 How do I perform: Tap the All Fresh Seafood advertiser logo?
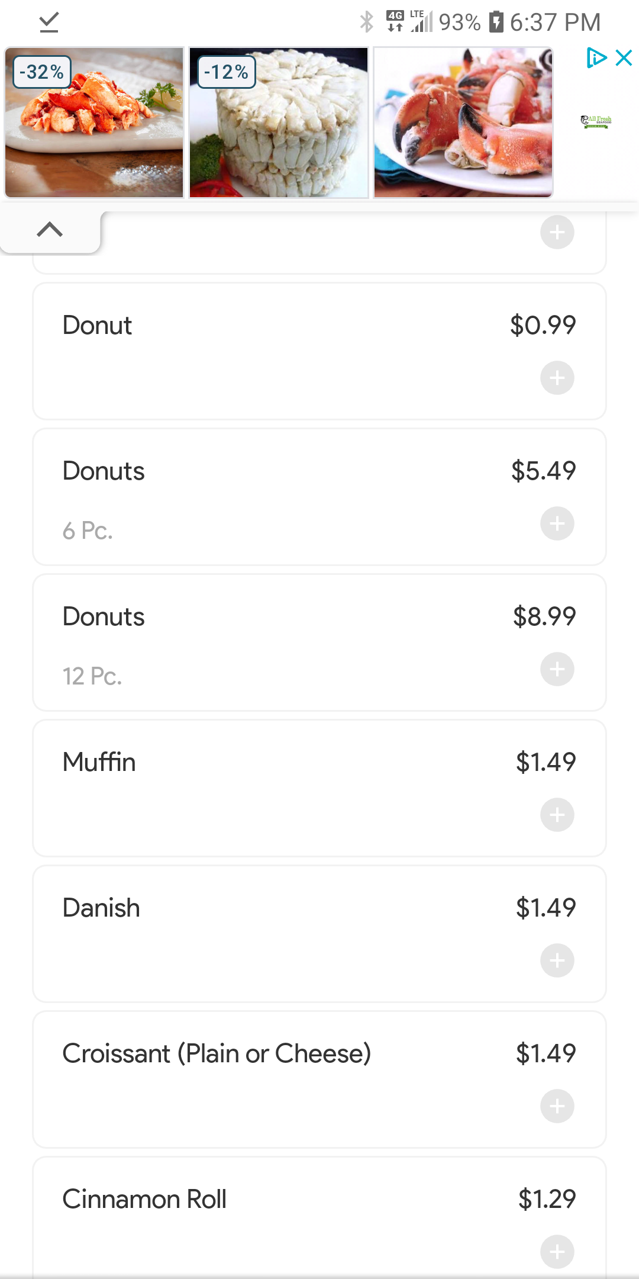coord(596,122)
